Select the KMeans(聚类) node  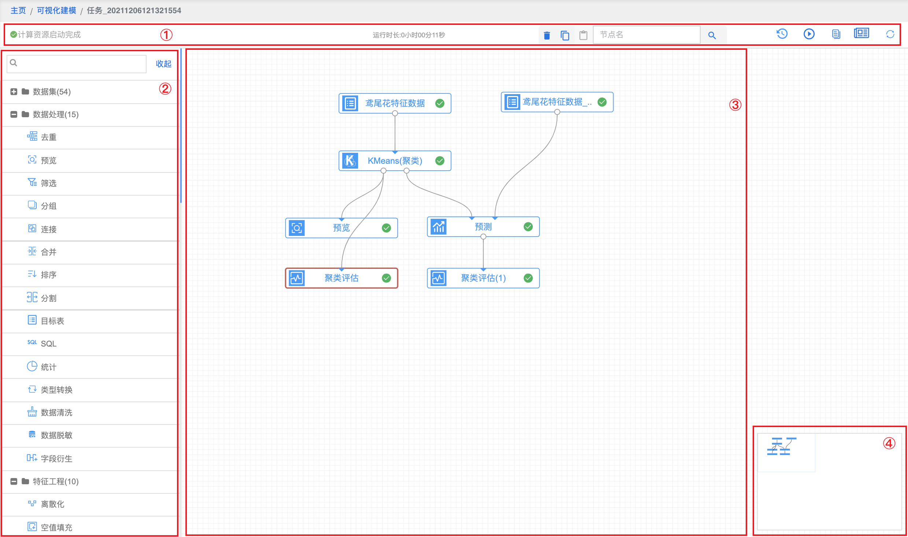point(395,161)
